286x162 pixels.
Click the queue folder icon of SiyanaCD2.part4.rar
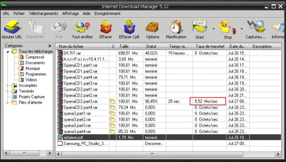click(112, 107)
